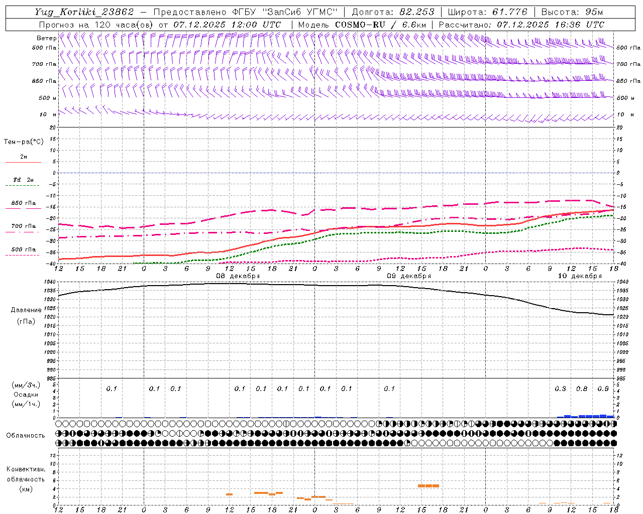Screen dimensions: 643x514
Task: Click the Облачность cloud cover label
Action: 26,435
